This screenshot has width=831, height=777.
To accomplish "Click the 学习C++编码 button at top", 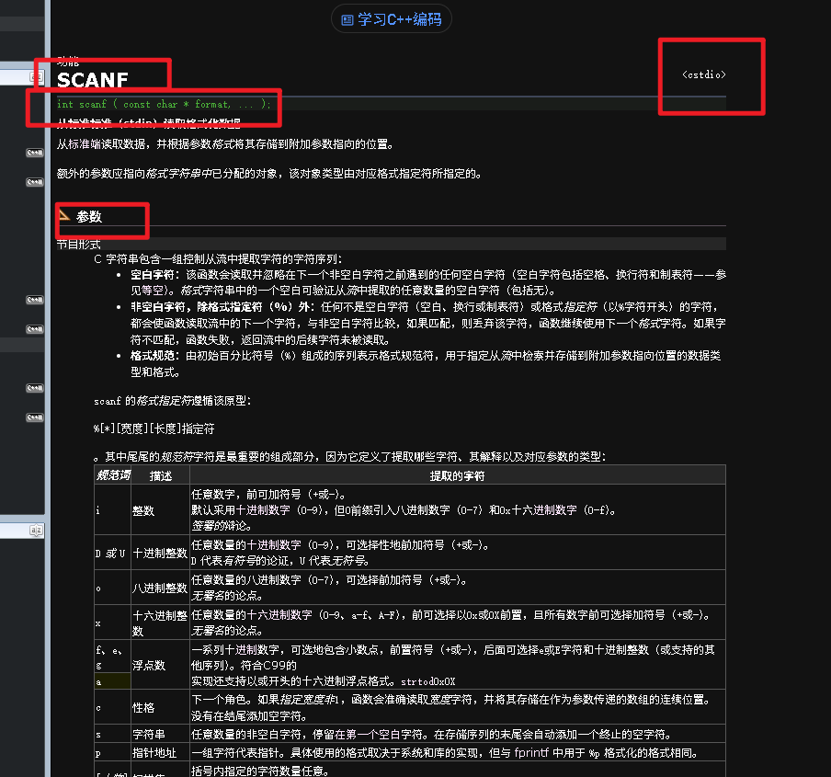I will coord(391,19).
